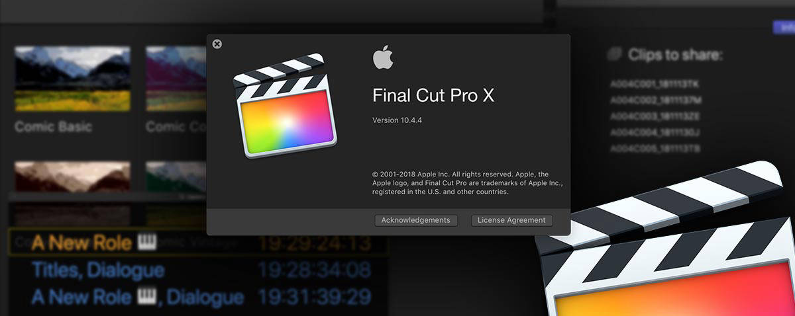Select clip A004C005_181113TB in share list
This screenshot has width=795, height=316.
click(655, 147)
